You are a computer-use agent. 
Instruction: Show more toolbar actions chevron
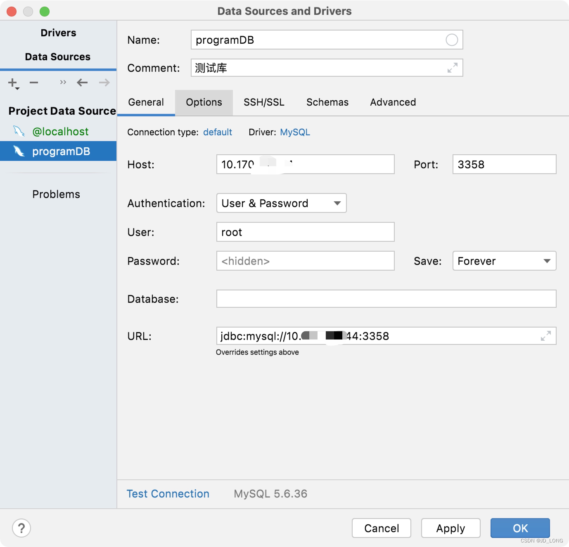[x=63, y=82]
